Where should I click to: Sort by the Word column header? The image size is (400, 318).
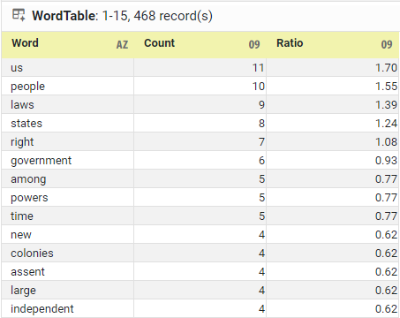pyautogui.click(x=25, y=43)
